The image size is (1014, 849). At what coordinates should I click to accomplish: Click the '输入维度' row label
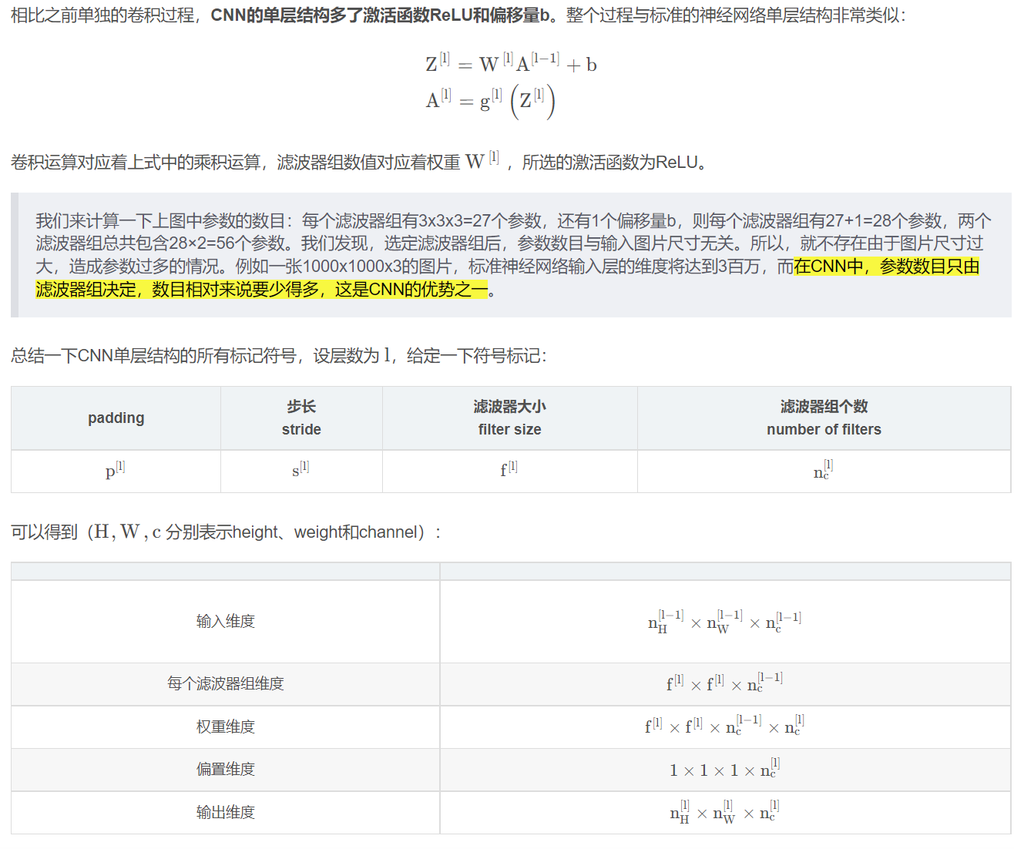(x=225, y=621)
